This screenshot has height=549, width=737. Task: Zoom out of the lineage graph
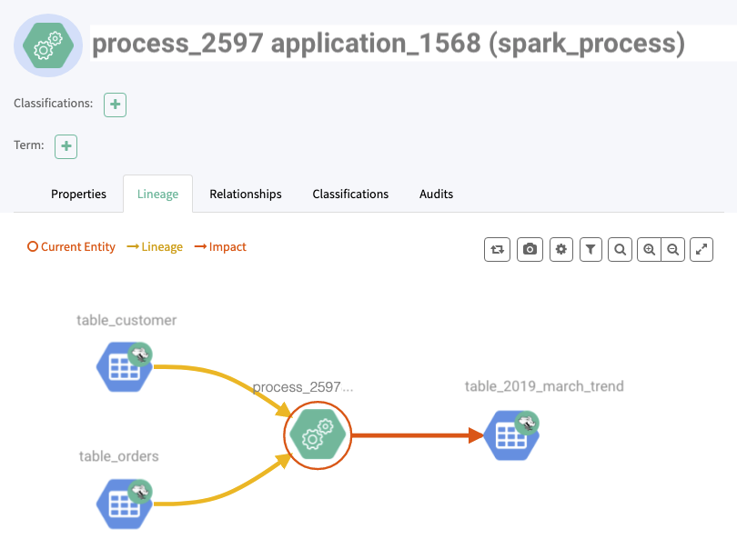click(x=672, y=249)
